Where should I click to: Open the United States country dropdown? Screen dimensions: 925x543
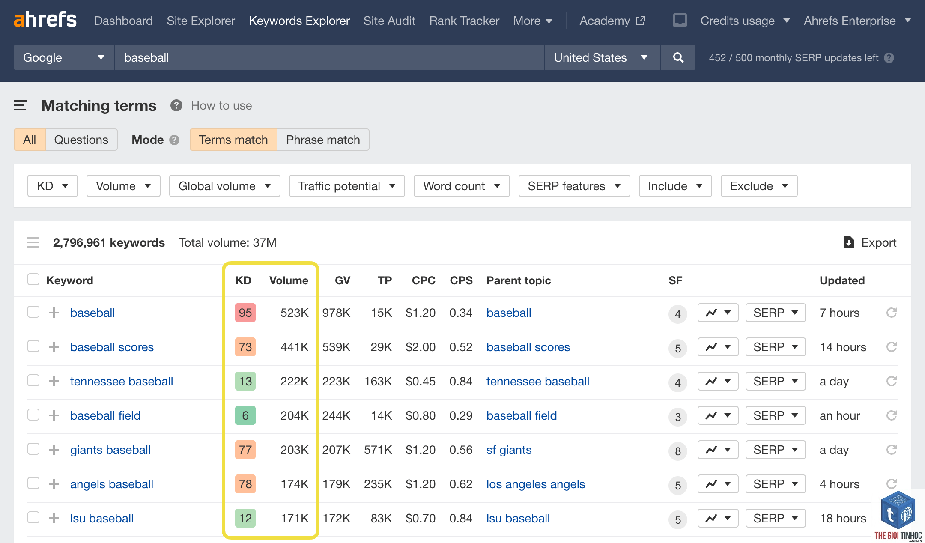tap(602, 57)
